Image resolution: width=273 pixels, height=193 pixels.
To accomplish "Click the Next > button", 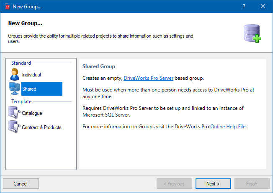I will [213, 184].
